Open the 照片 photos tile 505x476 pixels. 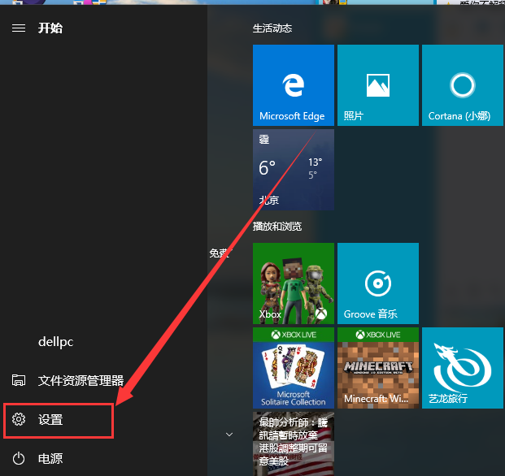[x=378, y=85]
